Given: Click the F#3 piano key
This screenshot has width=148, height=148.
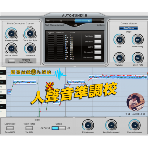Looking at the screenshot, I should coord(3,82).
